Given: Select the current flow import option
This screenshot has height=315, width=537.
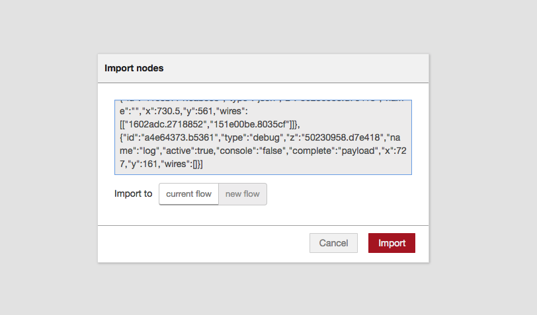Looking at the screenshot, I should pyautogui.click(x=188, y=194).
